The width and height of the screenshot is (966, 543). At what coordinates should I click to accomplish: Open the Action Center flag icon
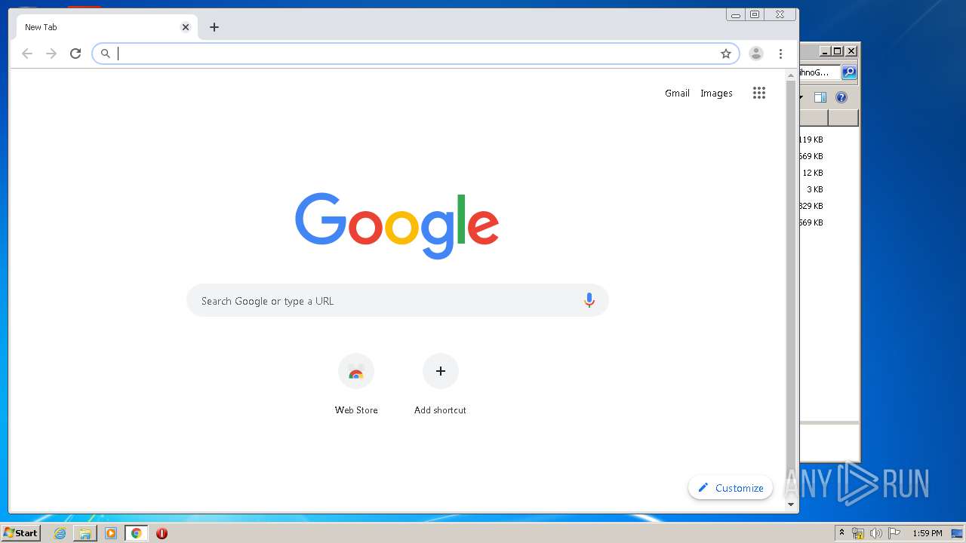pos(894,533)
